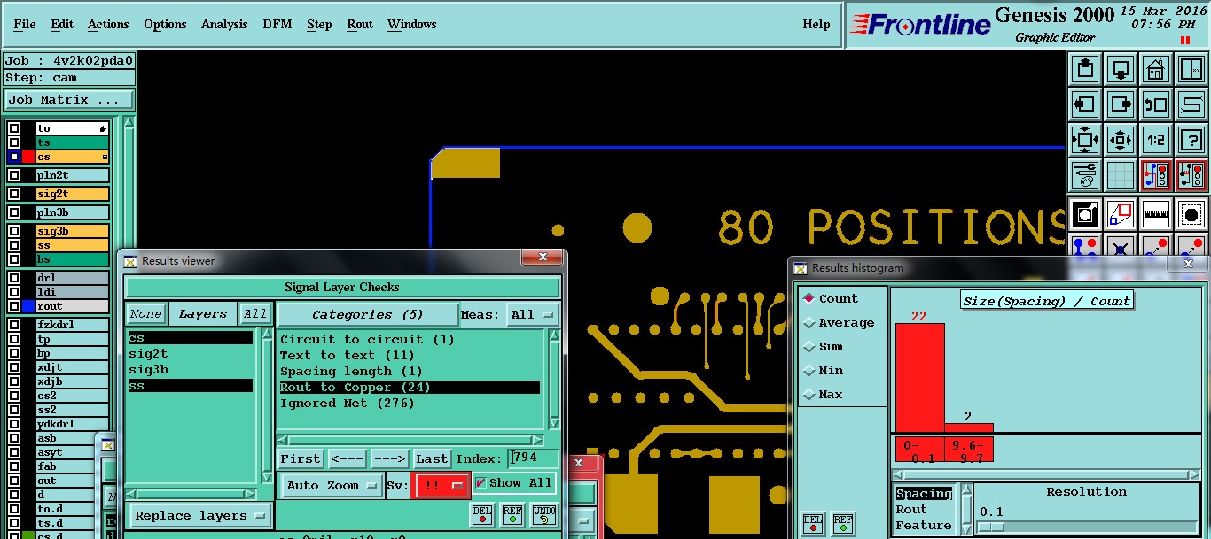1211x539 pixels.
Task: Go to next result with ---> button
Action: pyautogui.click(x=389, y=458)
